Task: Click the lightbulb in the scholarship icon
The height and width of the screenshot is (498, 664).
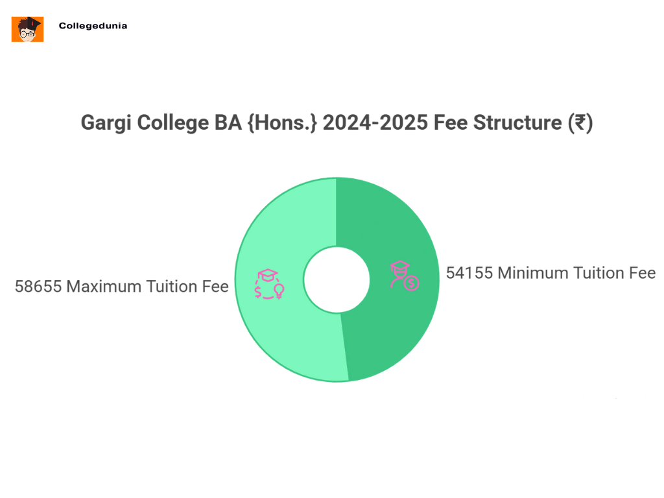Action: click(x=279, y=290)
